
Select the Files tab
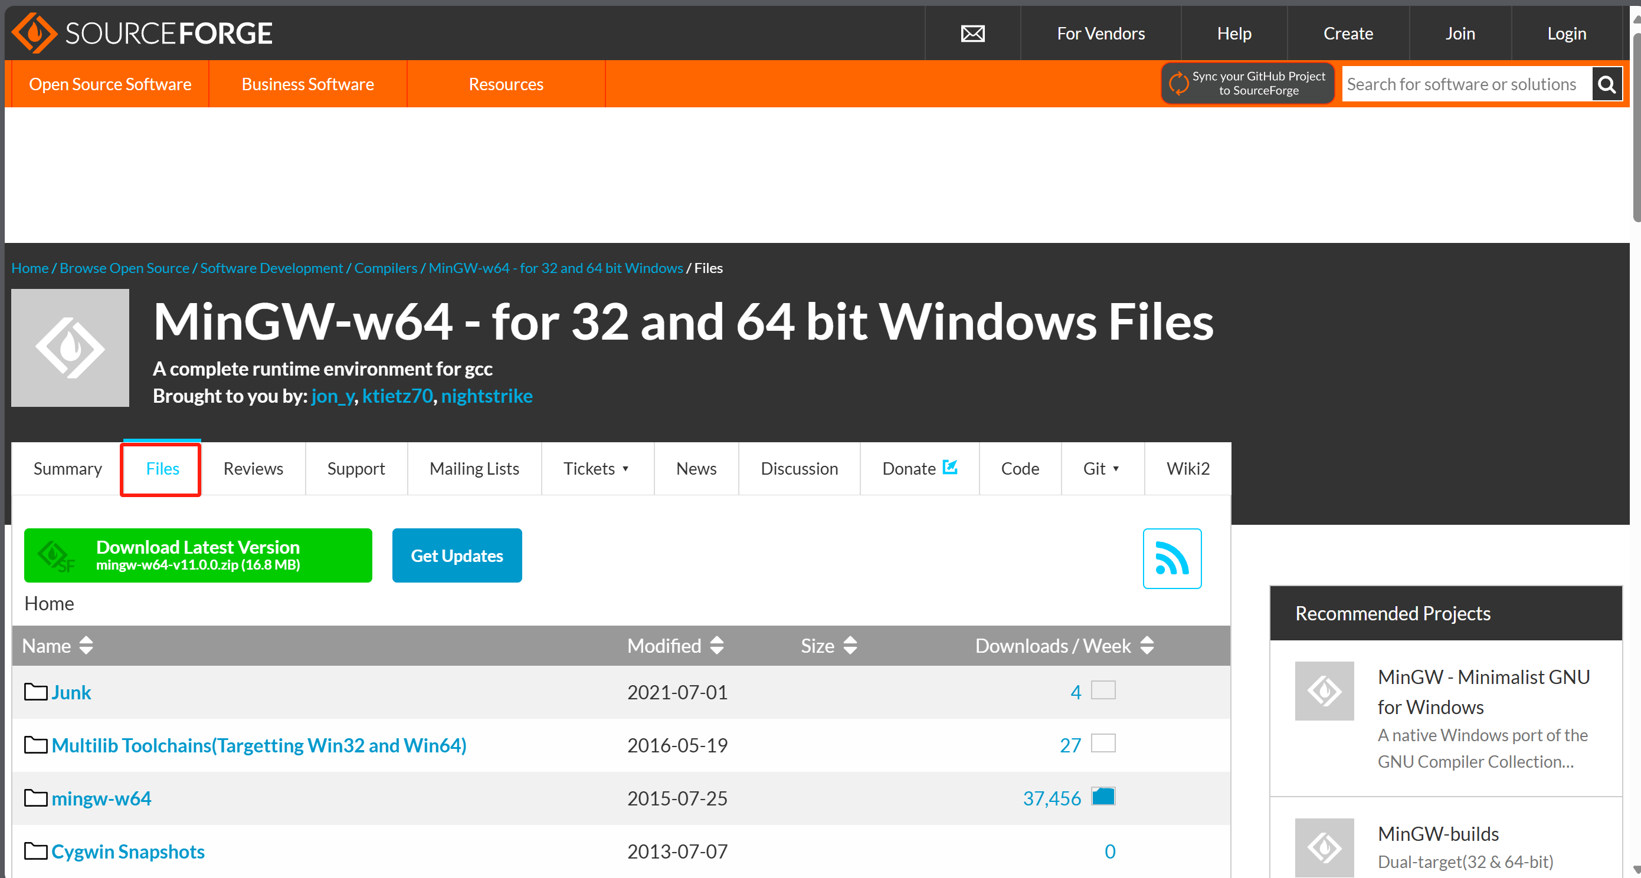point(162,468)
